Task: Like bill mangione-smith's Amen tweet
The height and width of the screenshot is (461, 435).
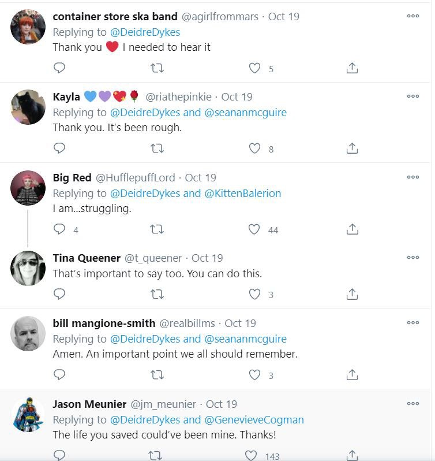Action: (254, 375)
